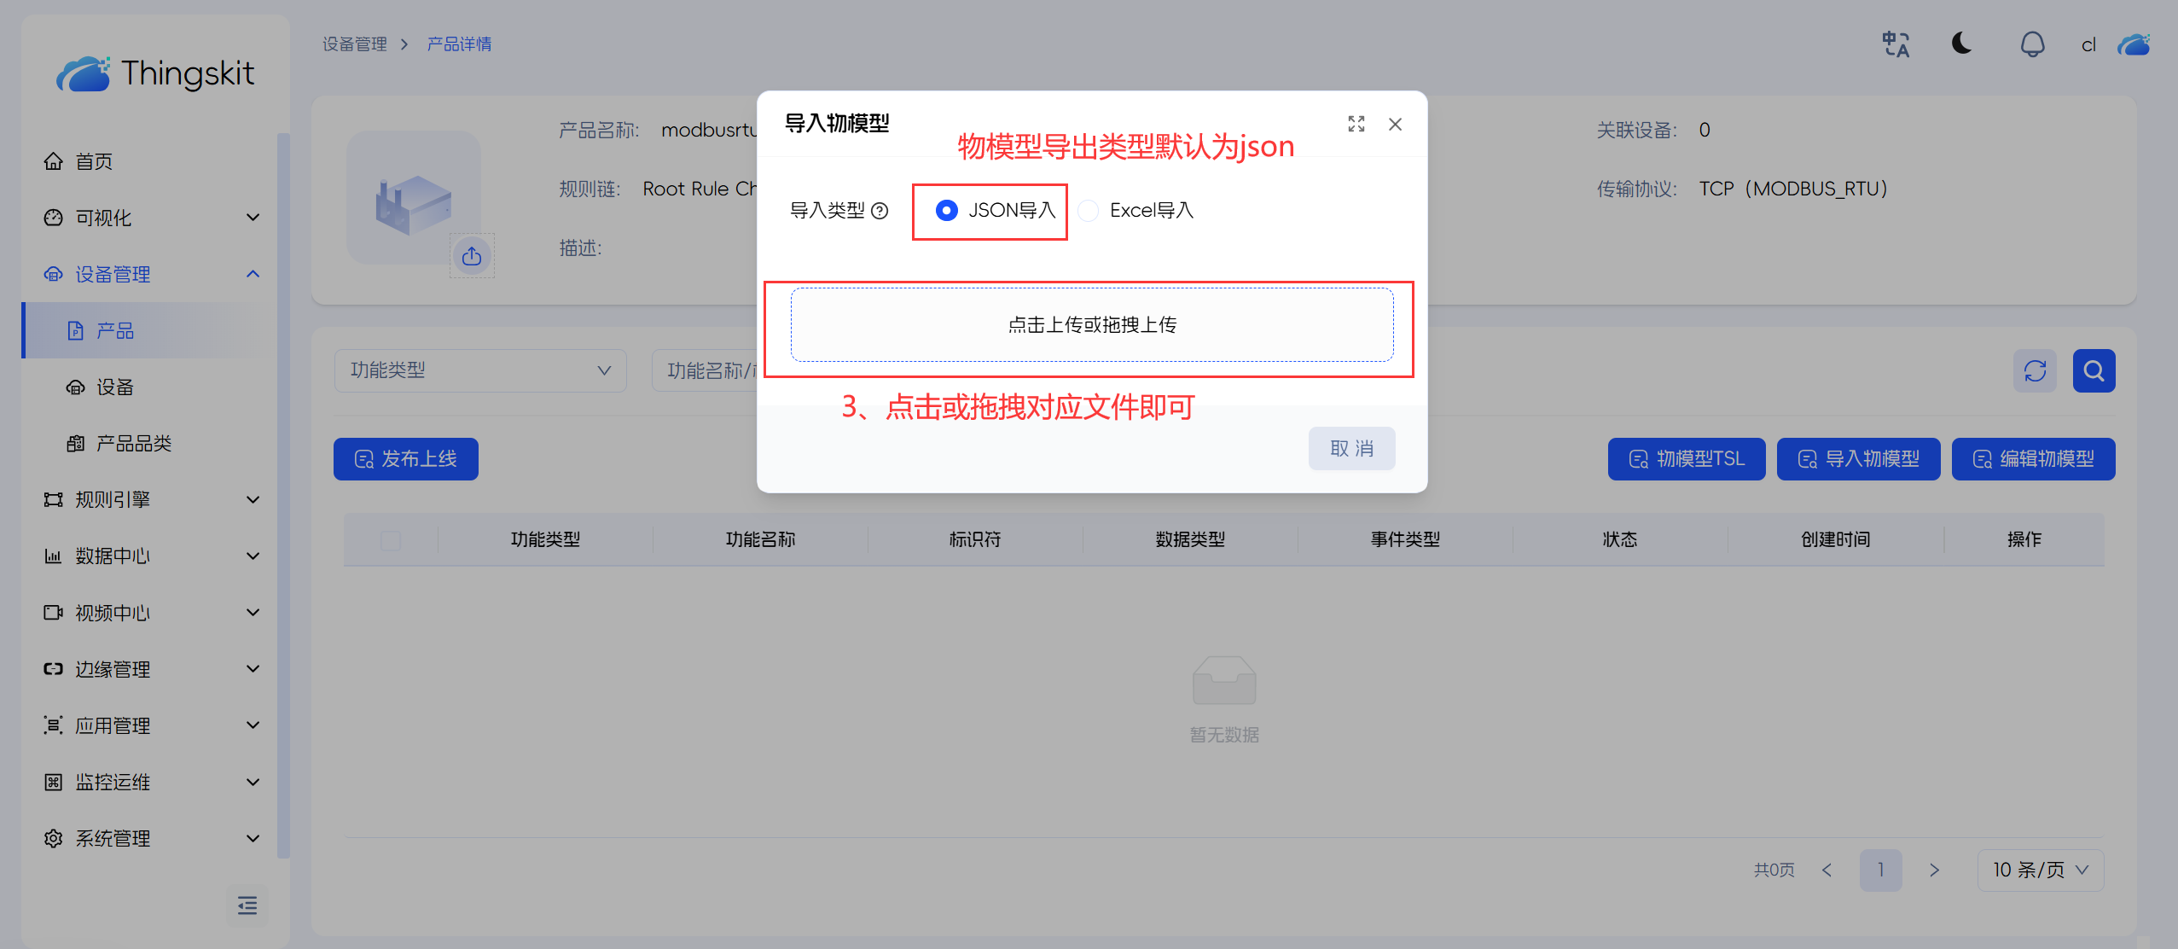Click the help icon beside 导入类型
Viewport: 2178px width, 949px height.
pyautogui.click(x=880, y=211)
